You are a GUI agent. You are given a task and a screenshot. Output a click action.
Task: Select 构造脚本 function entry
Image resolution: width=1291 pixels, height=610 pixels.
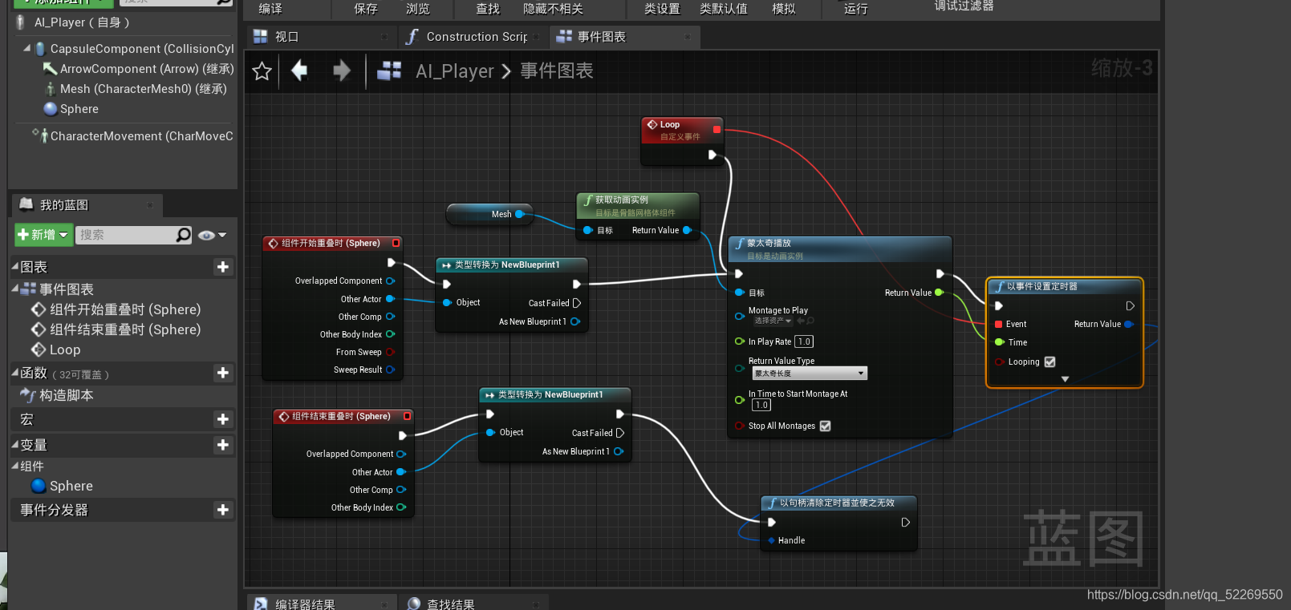(x=67, y=395)
